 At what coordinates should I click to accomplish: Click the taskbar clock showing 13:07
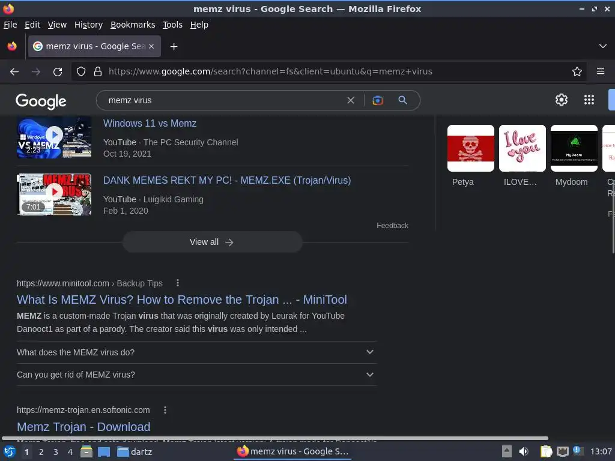(x=601, y=451)
